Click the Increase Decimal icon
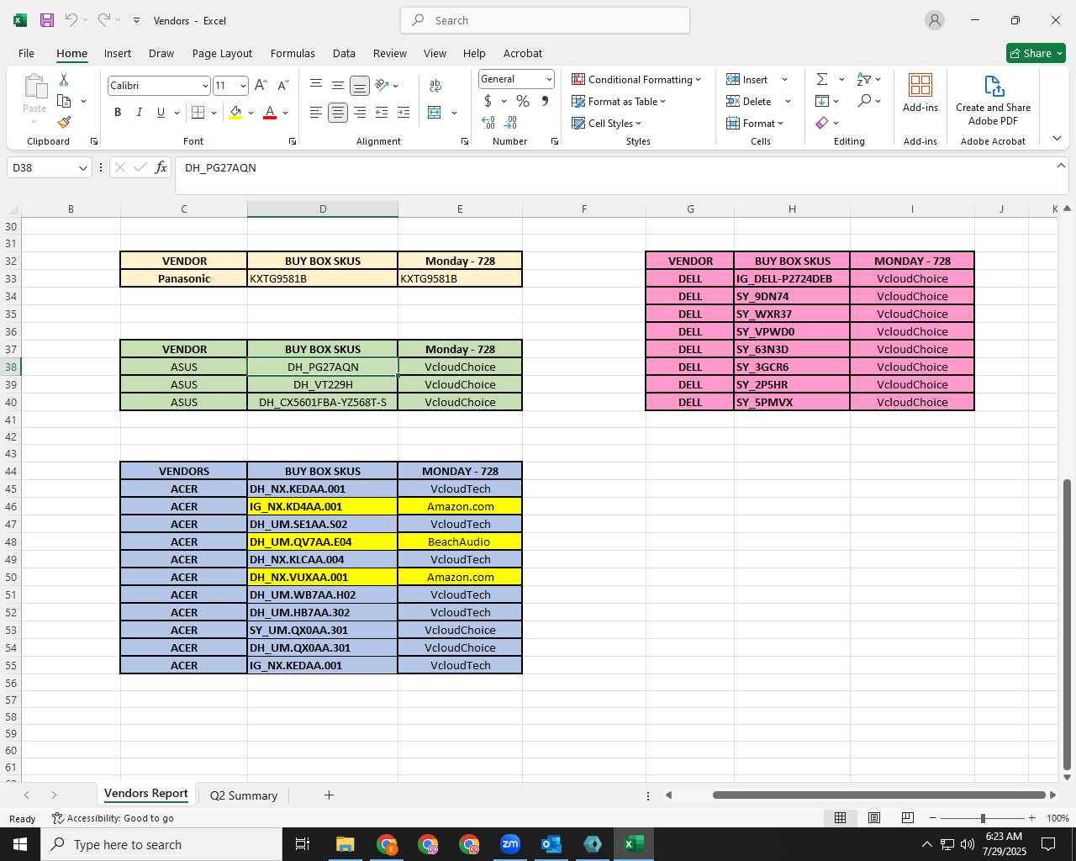Image resolution: width=1076 pixels, height=861 pixels. tap(488, 123)
